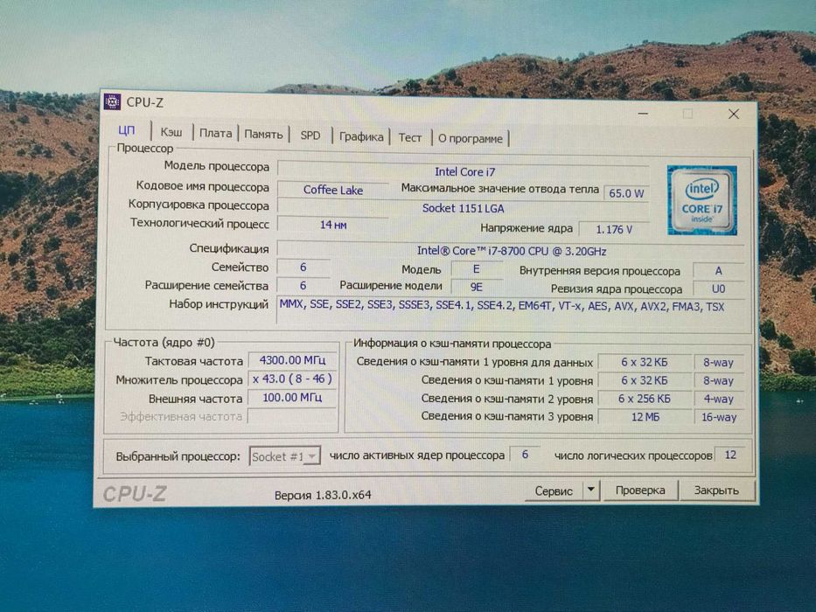Click the 6 x 256 КБ L2 cache value
This screenshot has height=612, width=816.
(x=645, y=399)
